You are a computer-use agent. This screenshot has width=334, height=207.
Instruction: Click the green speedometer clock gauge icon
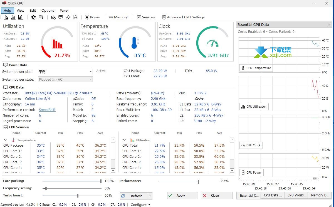(x=212, y=43)
